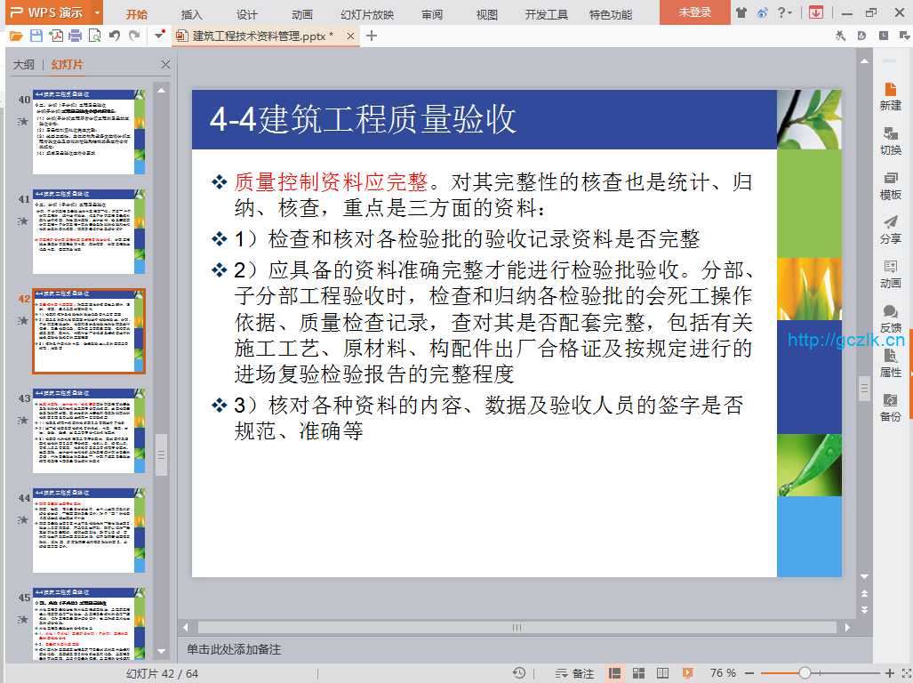This screenshot has width=913, height=683.
Task: Click the 属性 properties icon
Action: [890, 362]
